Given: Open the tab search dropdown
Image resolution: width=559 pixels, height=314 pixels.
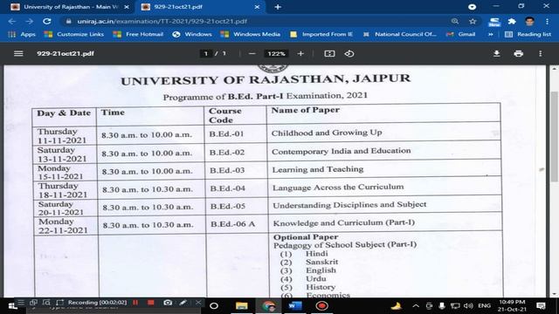Looking at the screenshot, I should (472, 7).
